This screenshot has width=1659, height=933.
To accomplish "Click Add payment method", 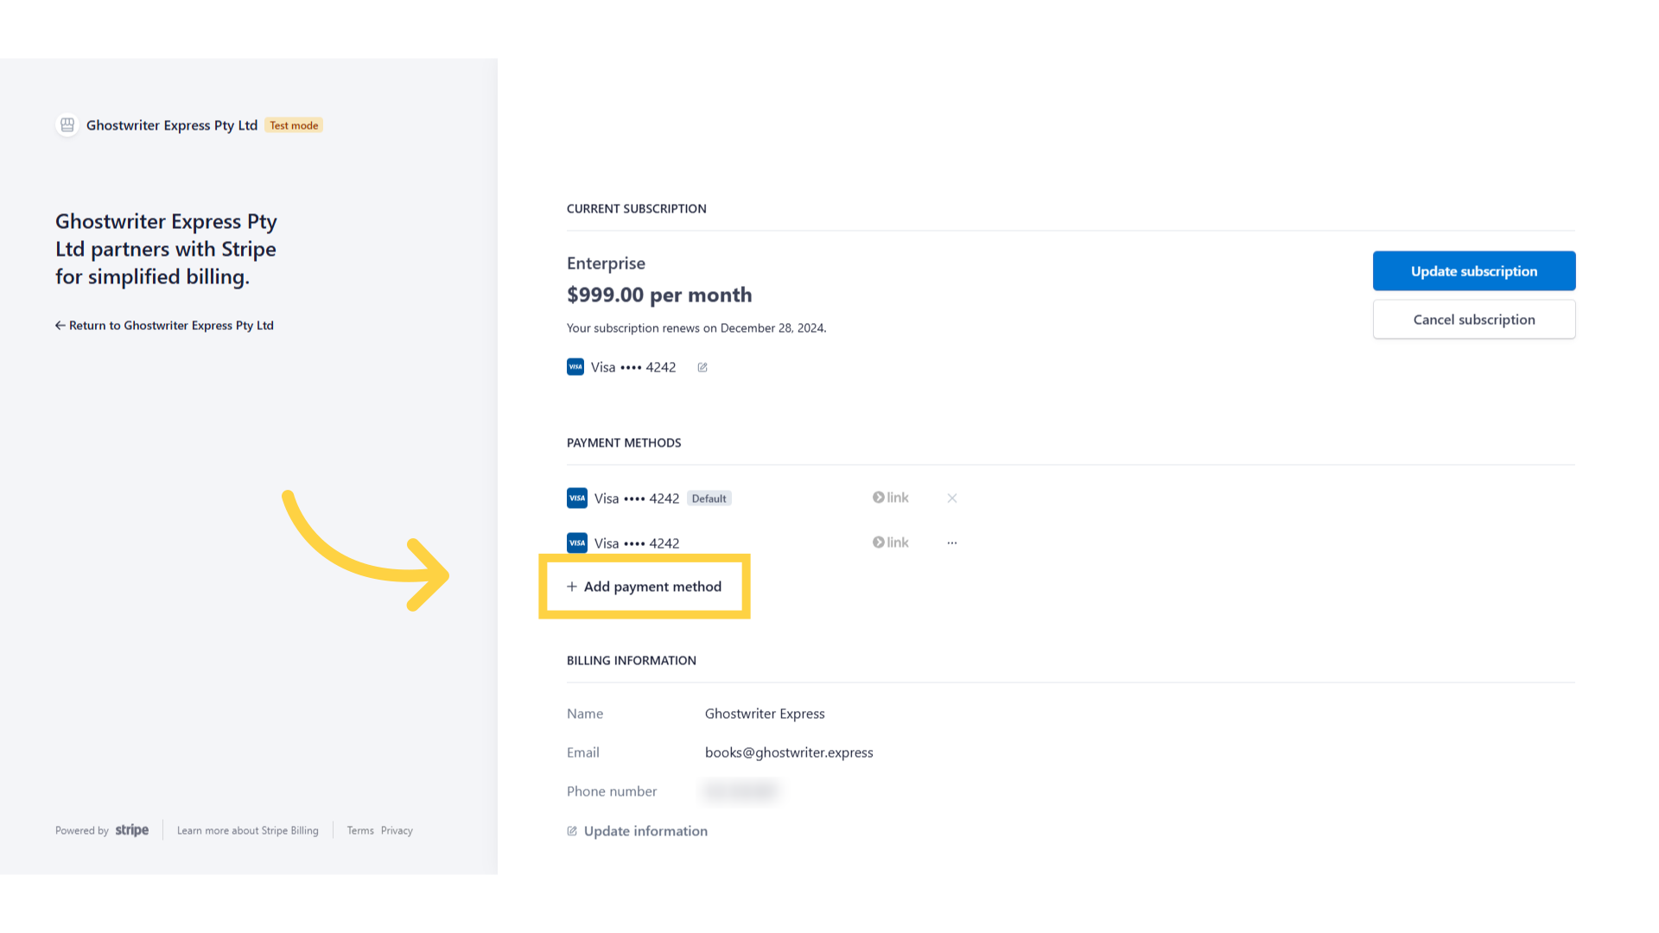I will [645, 587].
